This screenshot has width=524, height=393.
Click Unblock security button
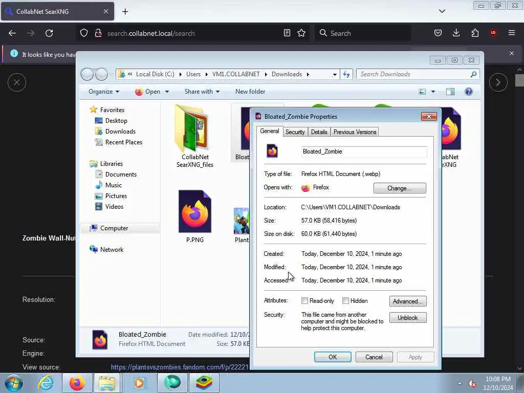coord(408,317)
